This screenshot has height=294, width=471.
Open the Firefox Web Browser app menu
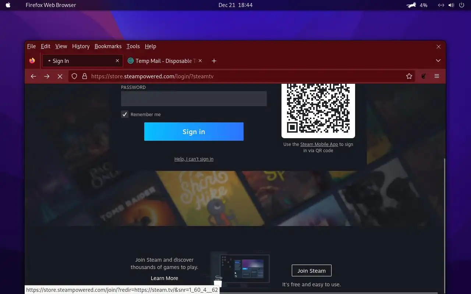tap(51, 5)
